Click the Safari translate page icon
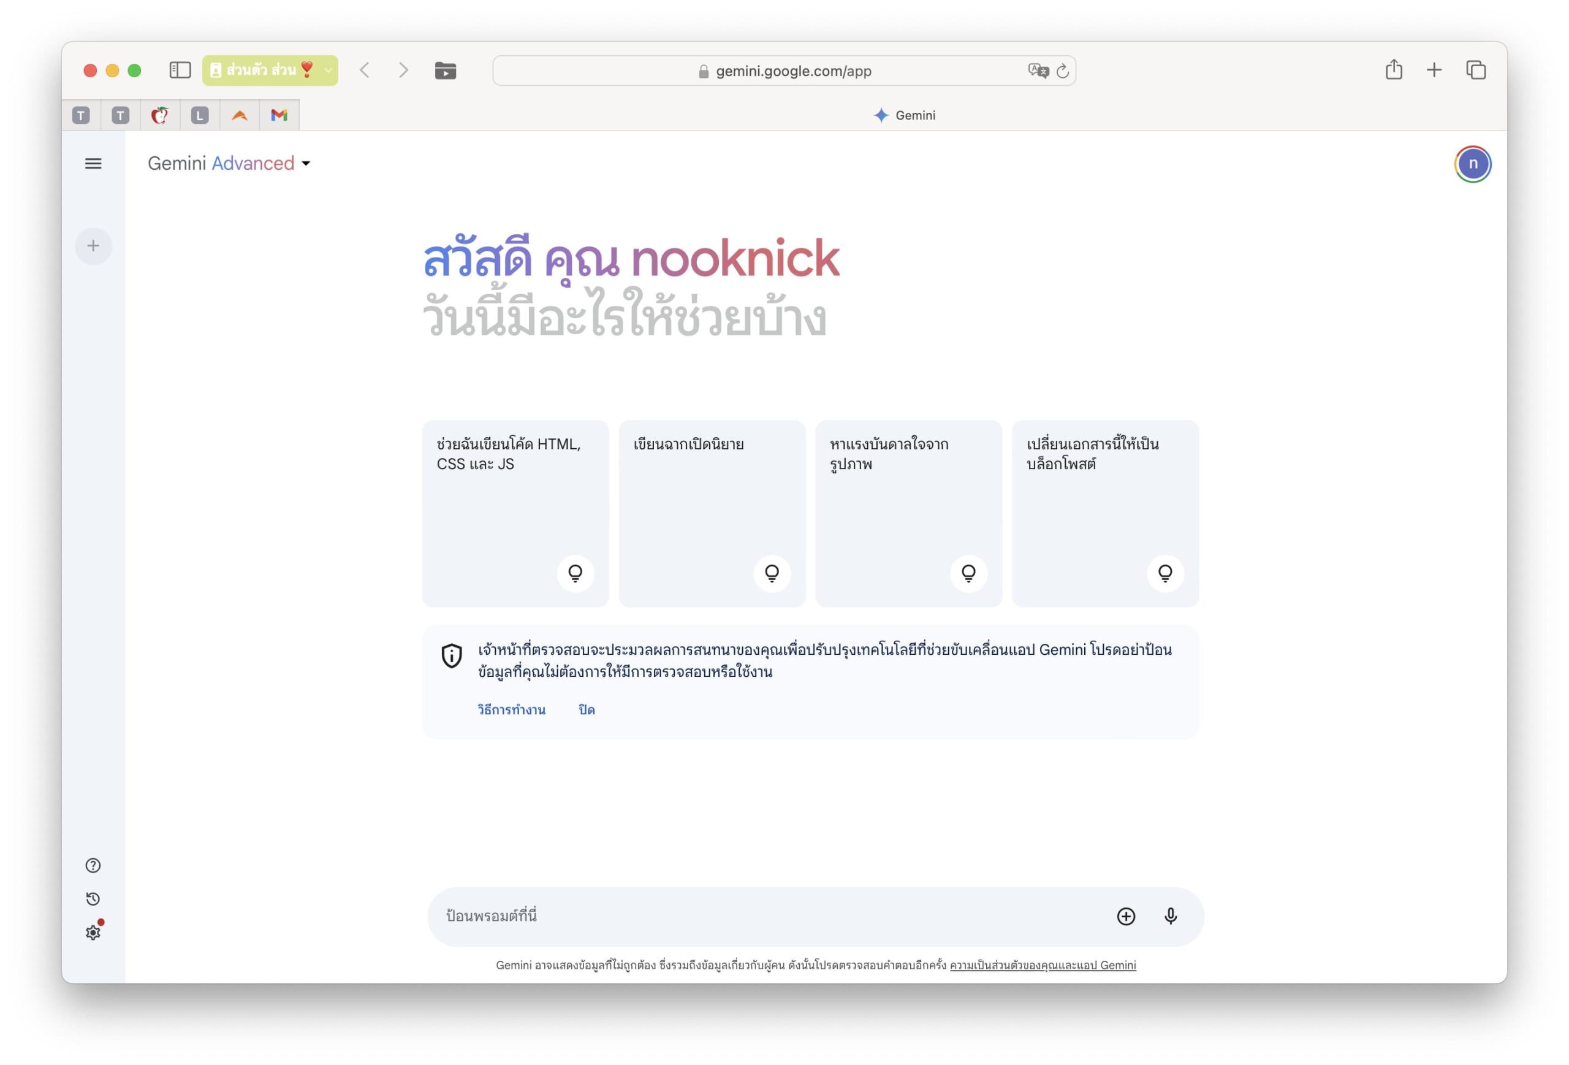Viewport: 1569px width, 1065px height. tap(1038, 71)
